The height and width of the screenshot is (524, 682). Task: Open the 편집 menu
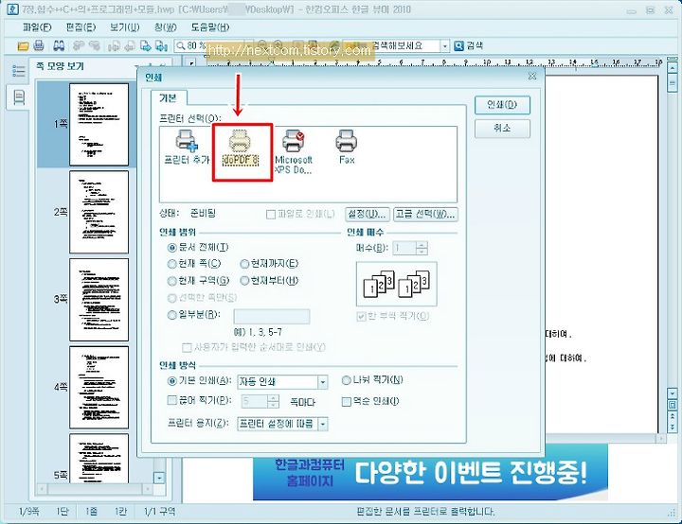coord(81,27)
